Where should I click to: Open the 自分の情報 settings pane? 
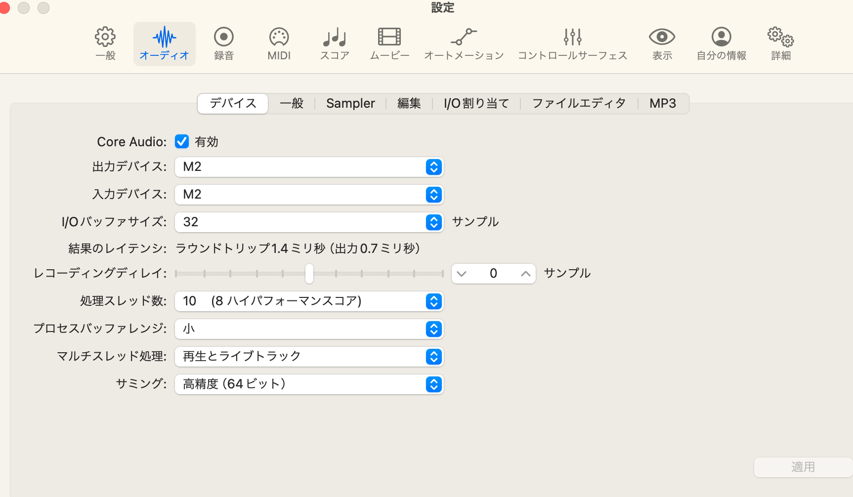[722, 43]
